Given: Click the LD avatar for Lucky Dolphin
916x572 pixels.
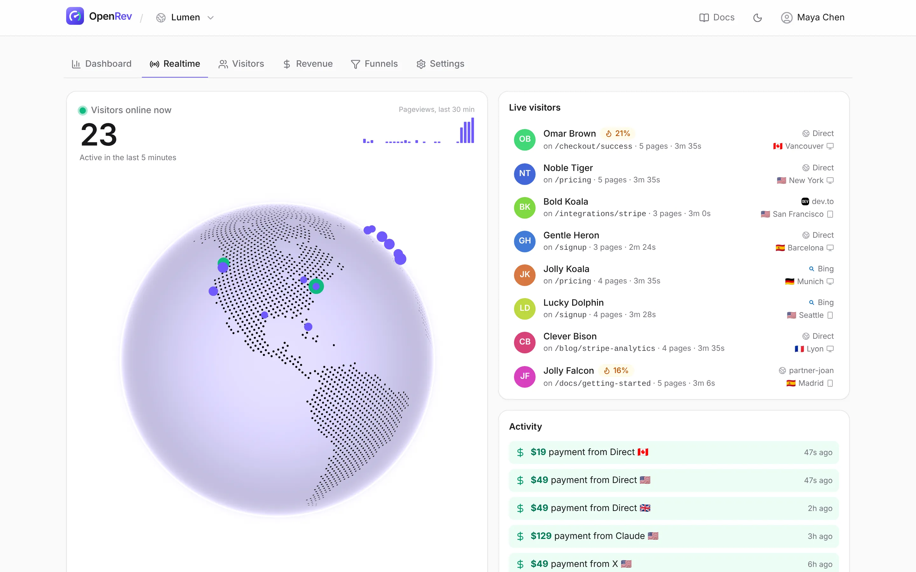Looking at the screenshot, I should [x=524, y=308].
